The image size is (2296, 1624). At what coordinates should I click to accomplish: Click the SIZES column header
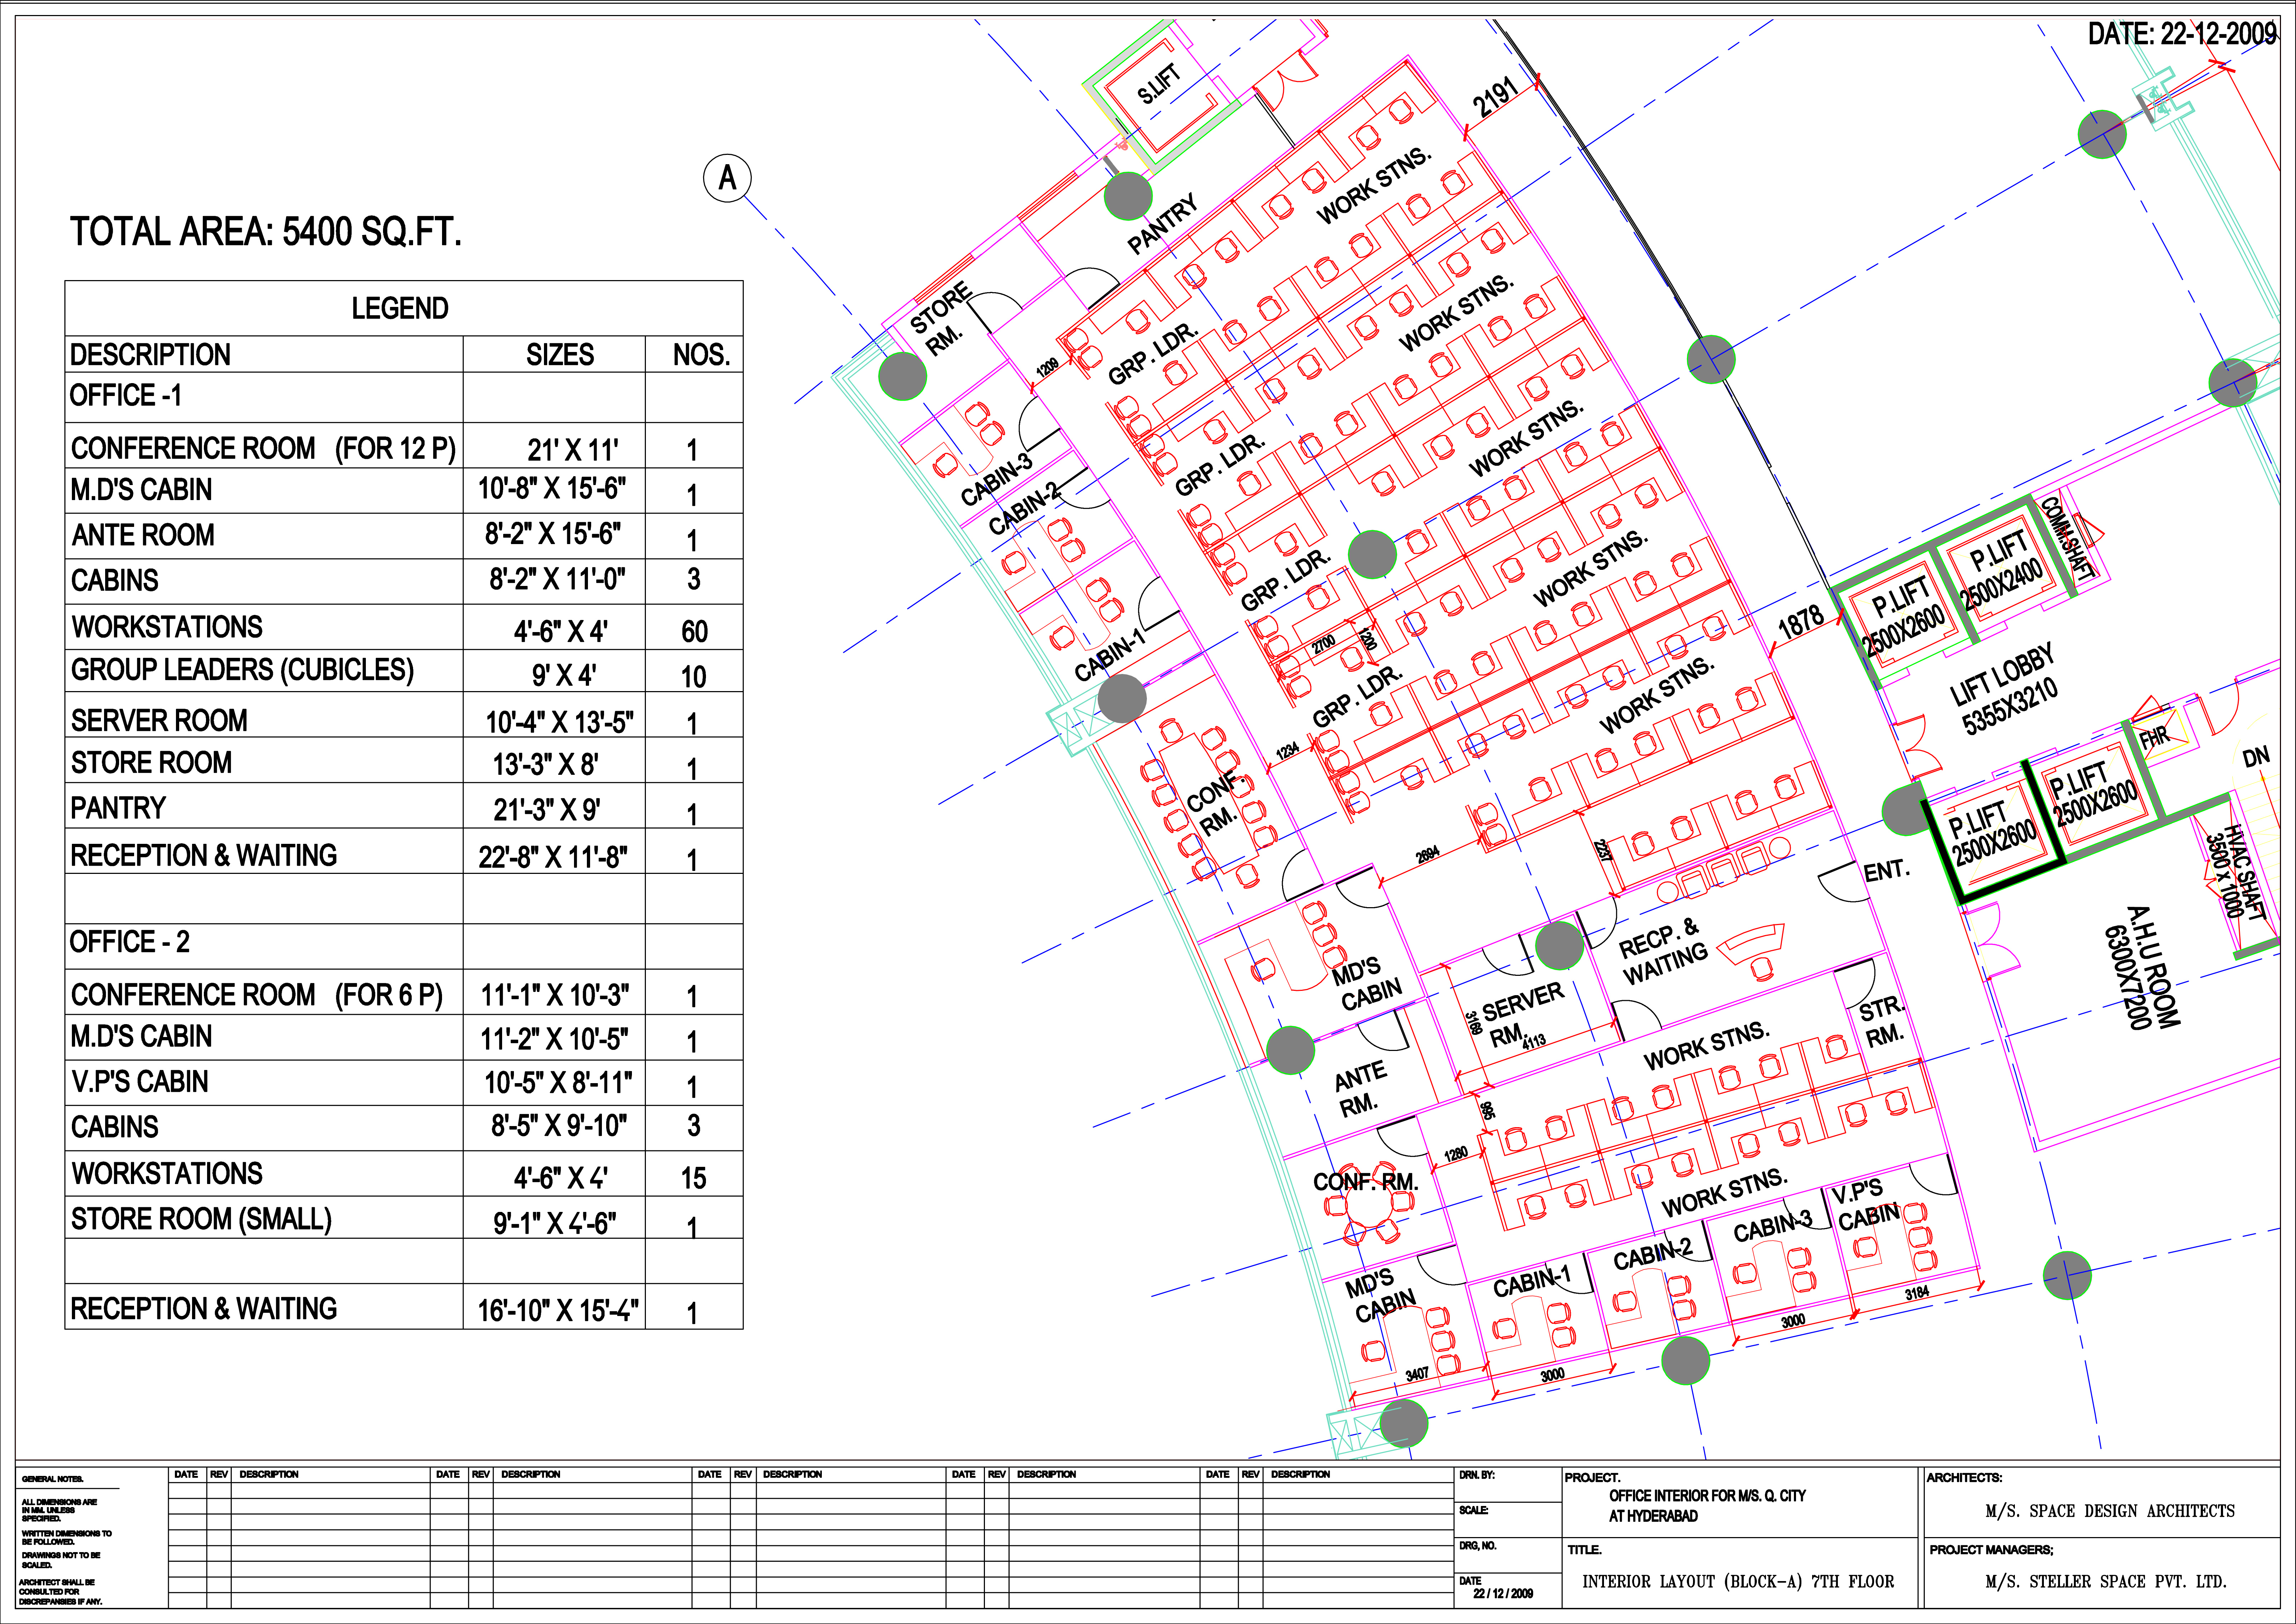tap(560, 355)
